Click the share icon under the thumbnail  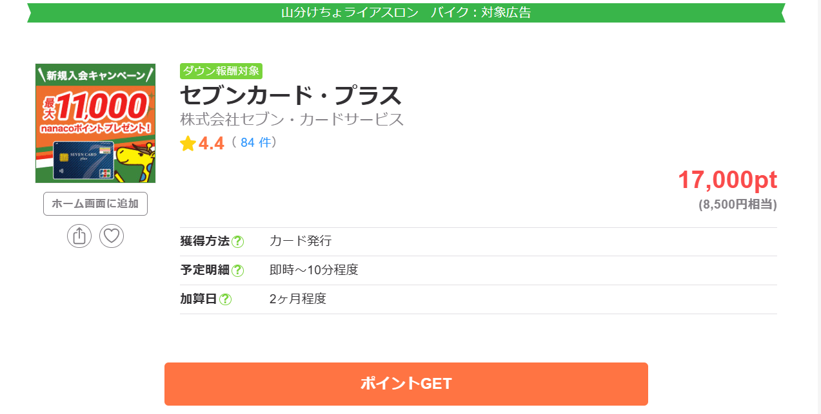(x=79, y=236)
